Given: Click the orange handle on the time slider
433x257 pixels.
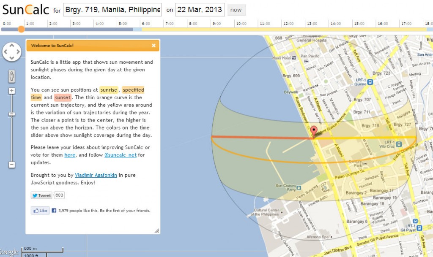Looking at the screenshot, I should coord(22,30).
